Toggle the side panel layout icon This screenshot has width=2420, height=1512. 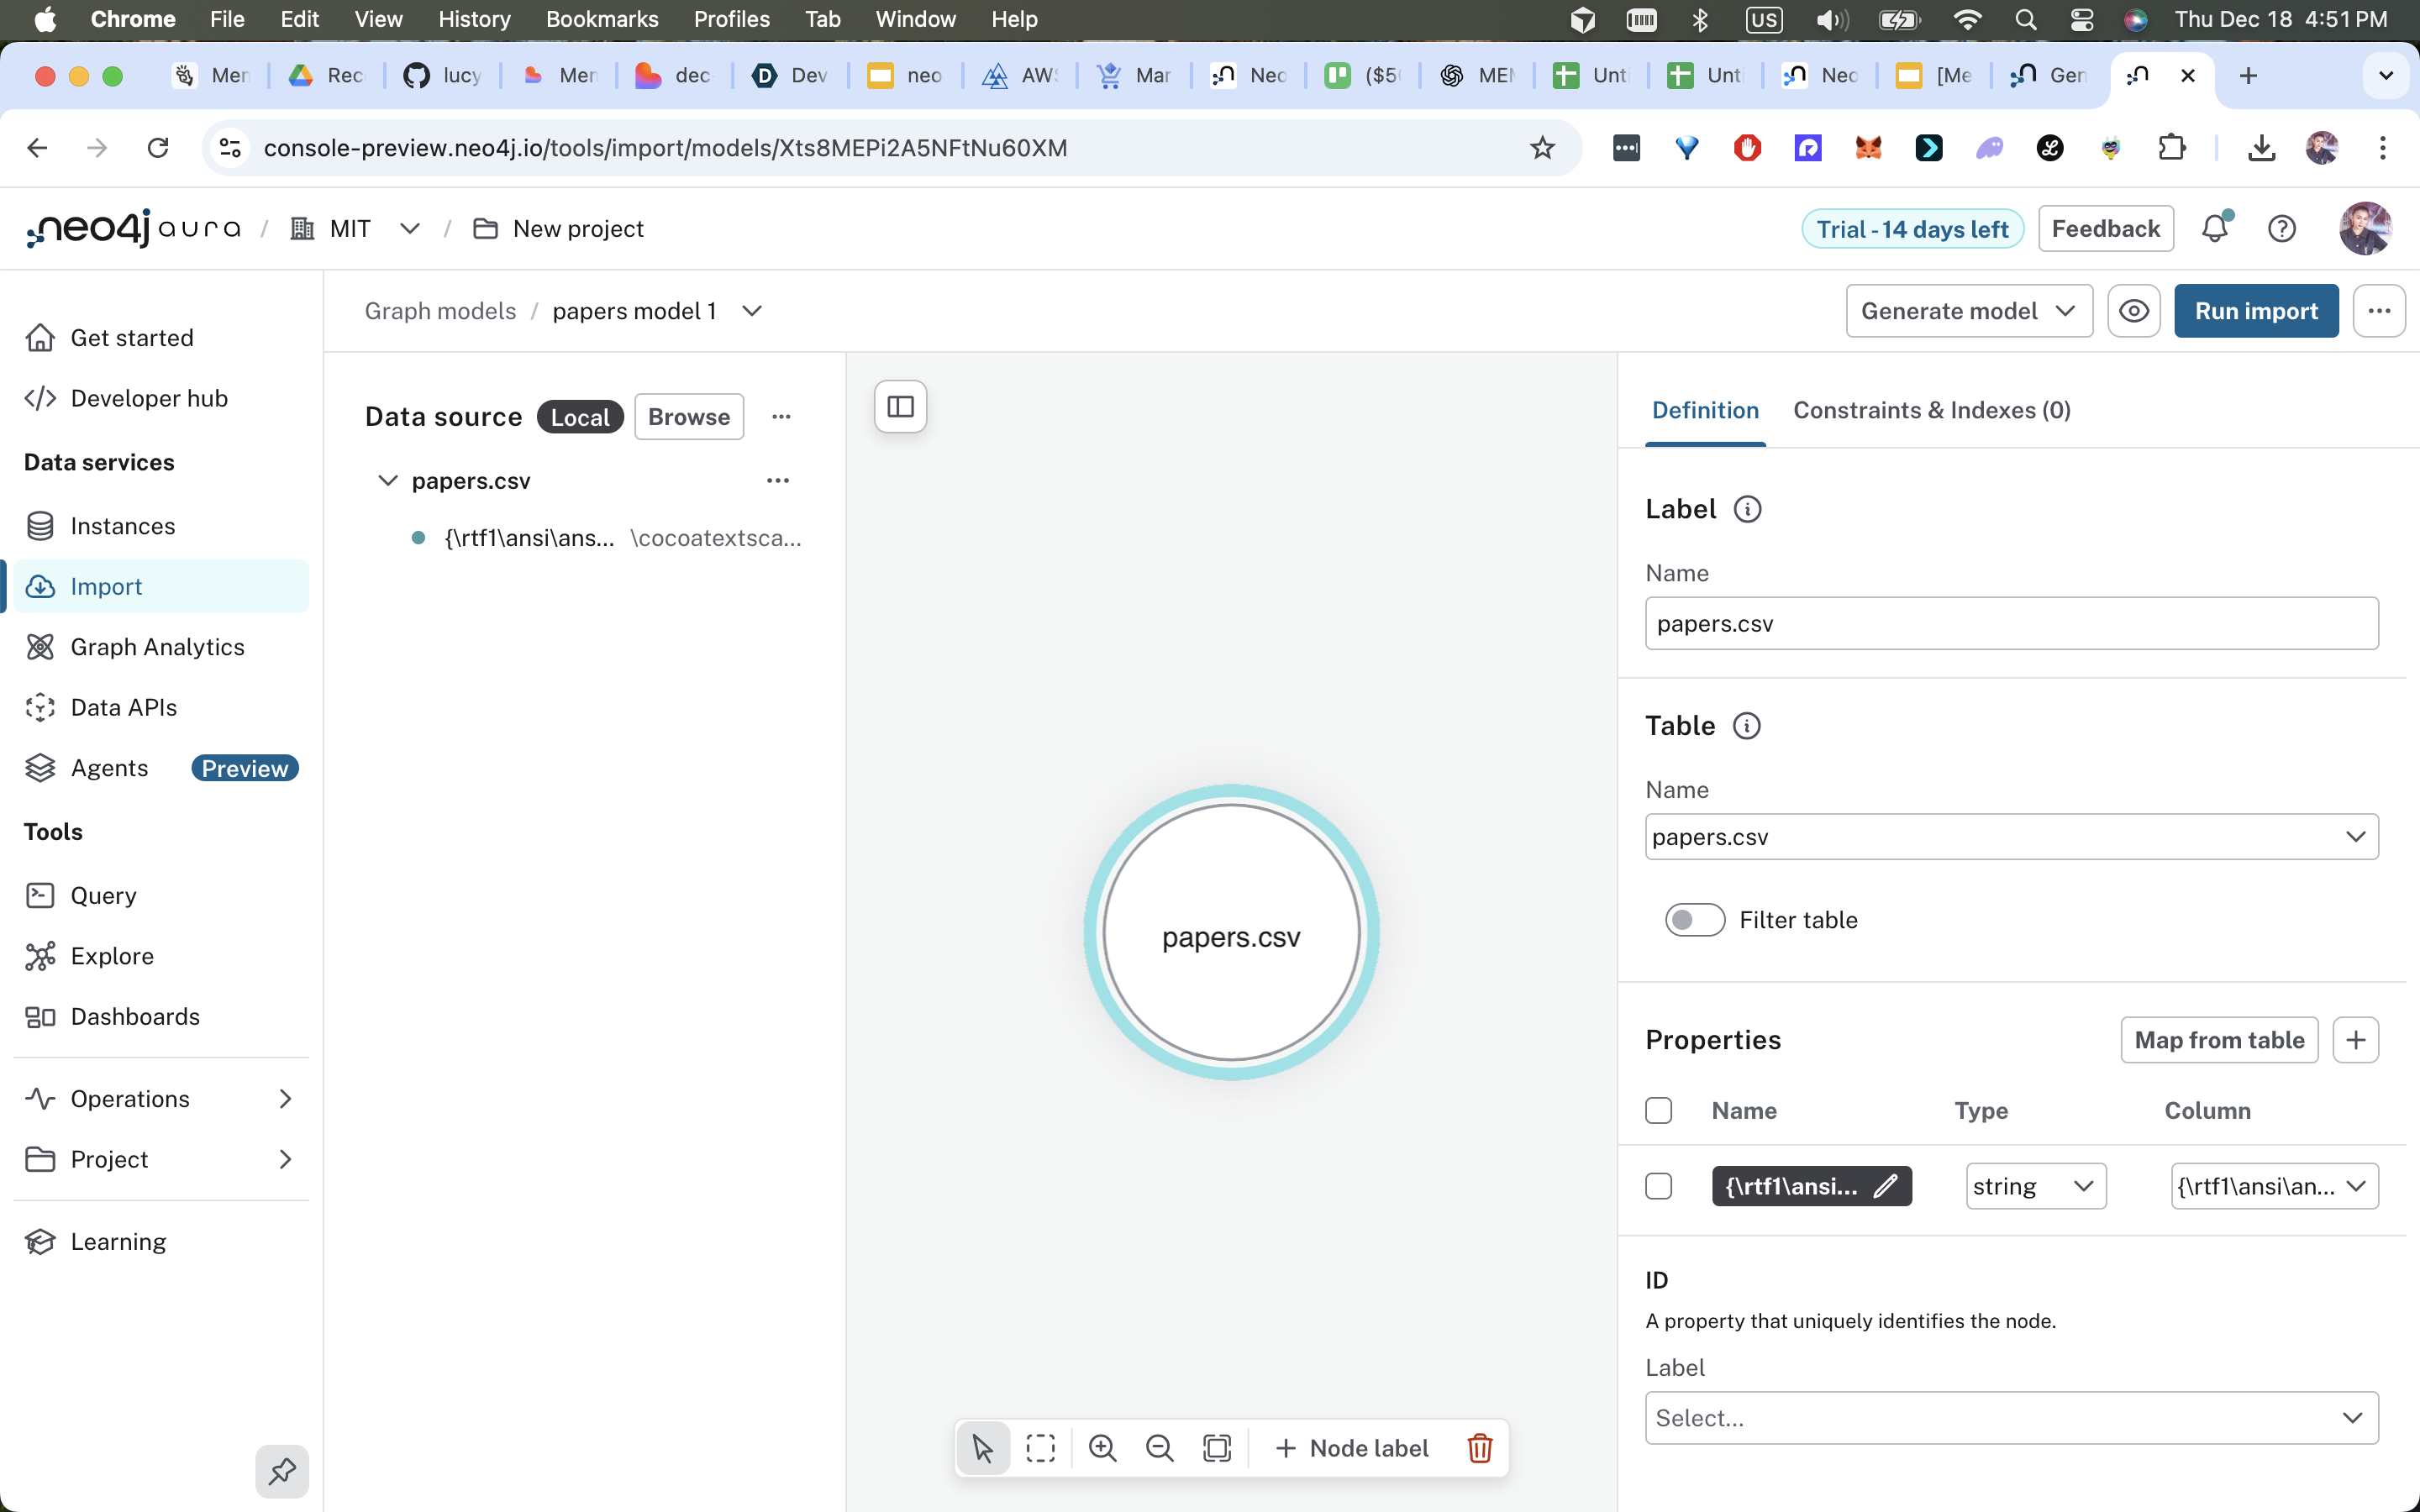click(900, 406)
